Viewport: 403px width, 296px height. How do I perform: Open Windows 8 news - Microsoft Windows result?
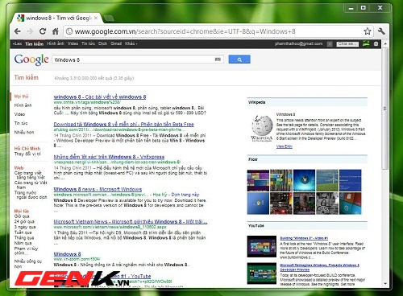pyautogui.click(x=98, y=189)
